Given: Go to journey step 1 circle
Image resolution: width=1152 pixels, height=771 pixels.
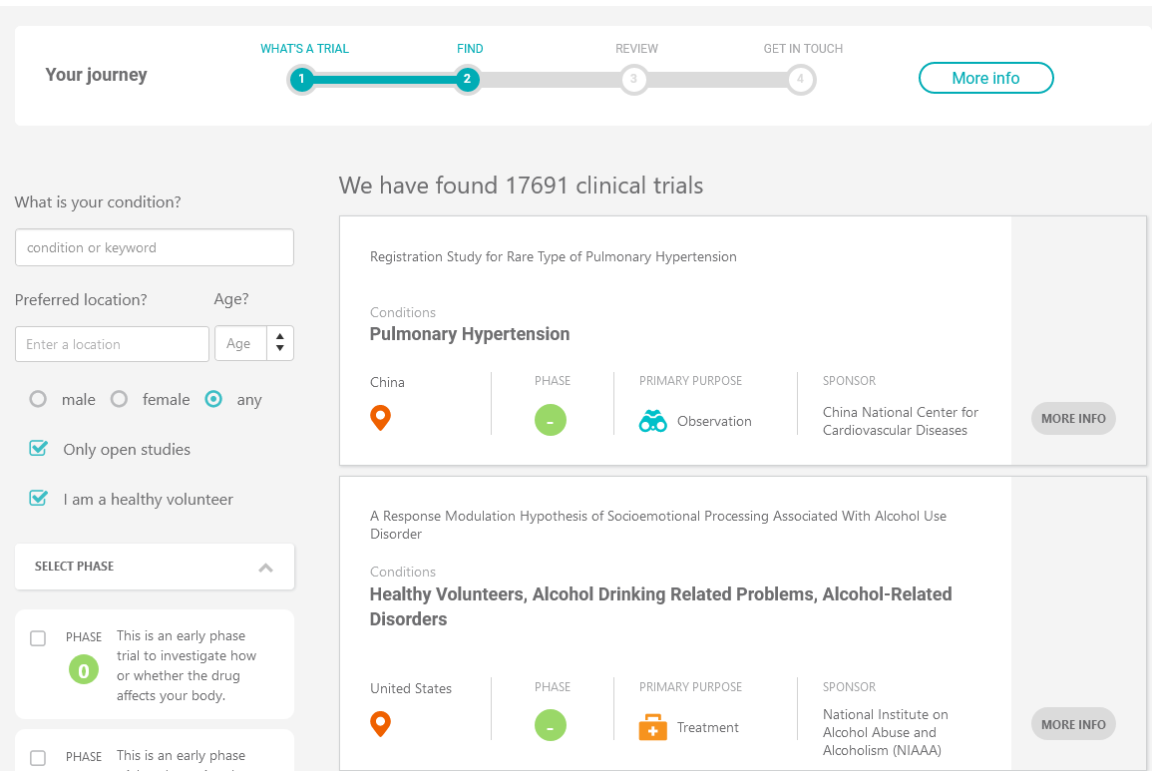Looking at the screenshot, I should click(301, 80).
